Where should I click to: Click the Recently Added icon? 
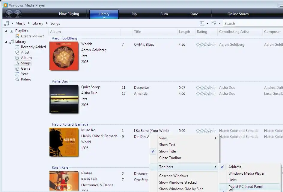pos(17,47)
